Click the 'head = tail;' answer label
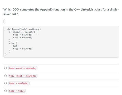This screenshot has height=95, width=122. [17, 91]
